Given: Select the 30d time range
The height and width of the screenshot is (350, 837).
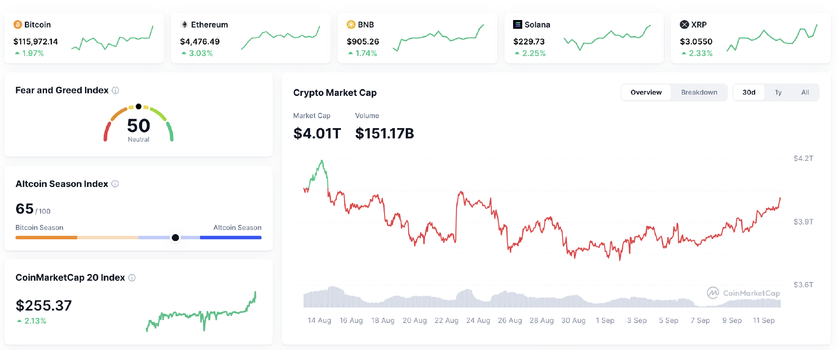Looking at the screenshot, I should pos(749,92).
